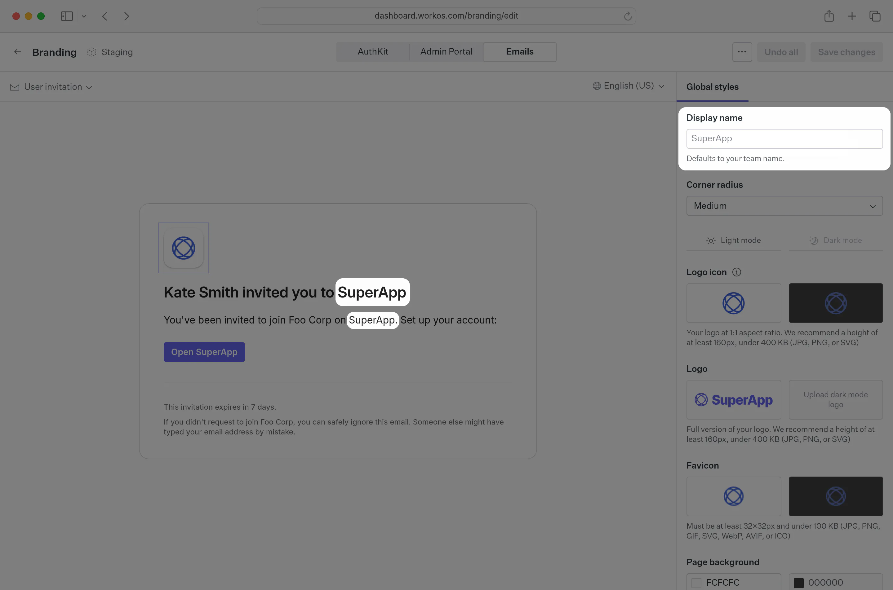The image size is (893, 590).
Task: Open the sidebar options chevron
Action: pos(84,16)
